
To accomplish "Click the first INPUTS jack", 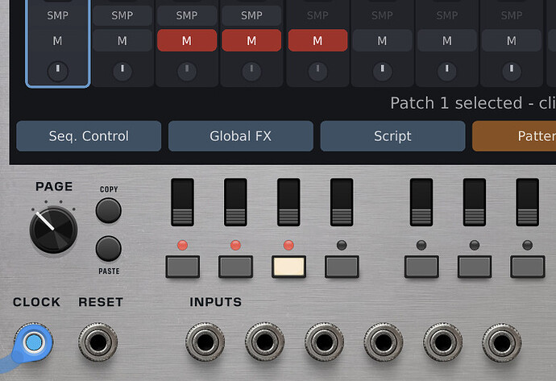I will point(205,342).
